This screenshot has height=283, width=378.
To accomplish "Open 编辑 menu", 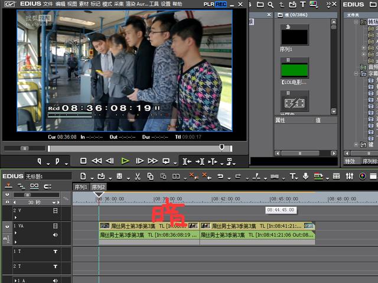I will tap(60, 4).
